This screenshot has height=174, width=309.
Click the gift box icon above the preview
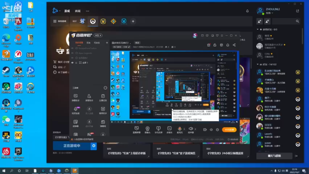pyautogui.click(x=209, y=45)
